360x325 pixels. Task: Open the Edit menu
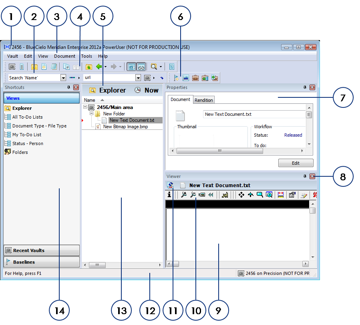[28, 56]
